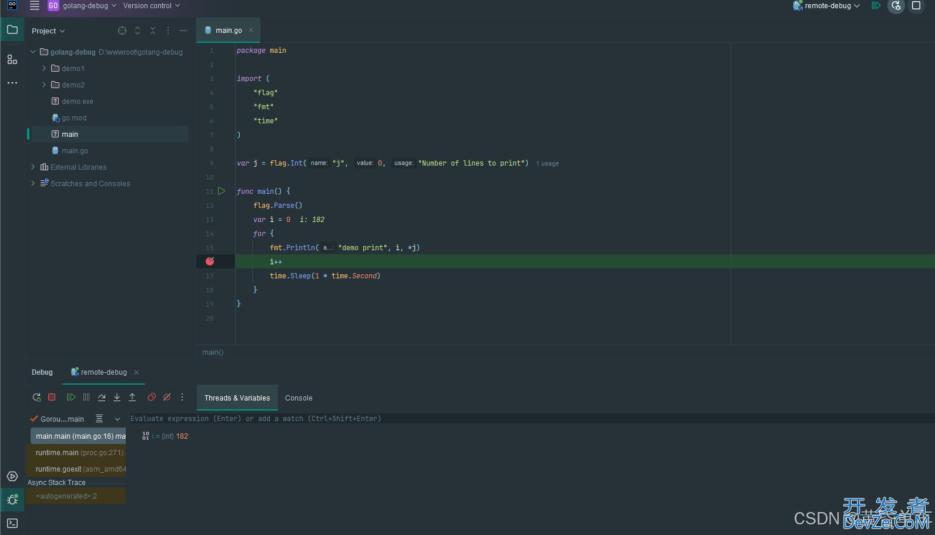Open the Project view dropdown
Screen dimensions: 935x535
48,31
